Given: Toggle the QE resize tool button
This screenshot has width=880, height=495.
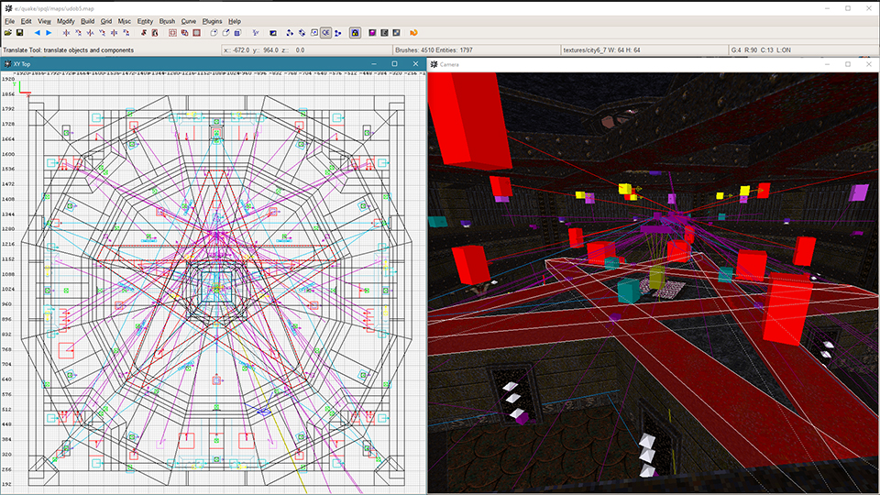Looking at the screenshot, I should click(325, 33).
